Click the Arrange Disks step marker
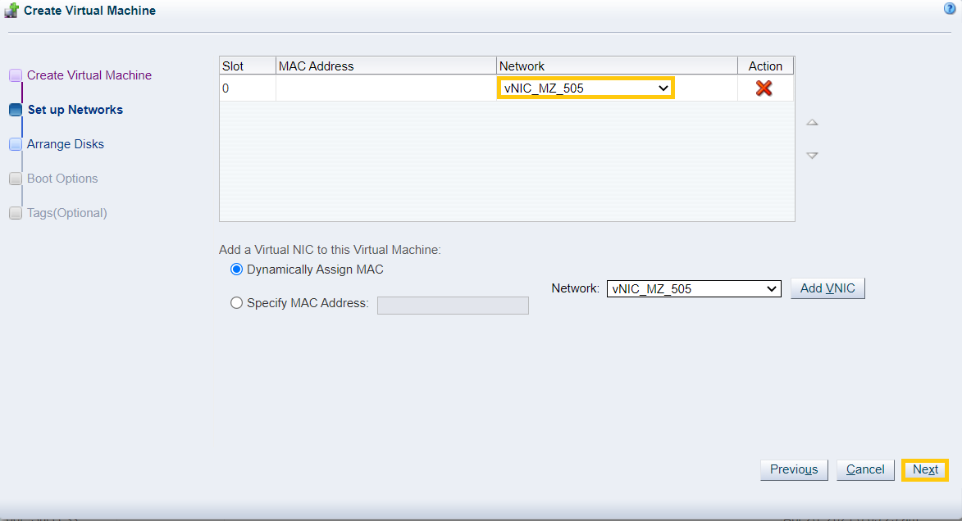 [x=16, y=144]
